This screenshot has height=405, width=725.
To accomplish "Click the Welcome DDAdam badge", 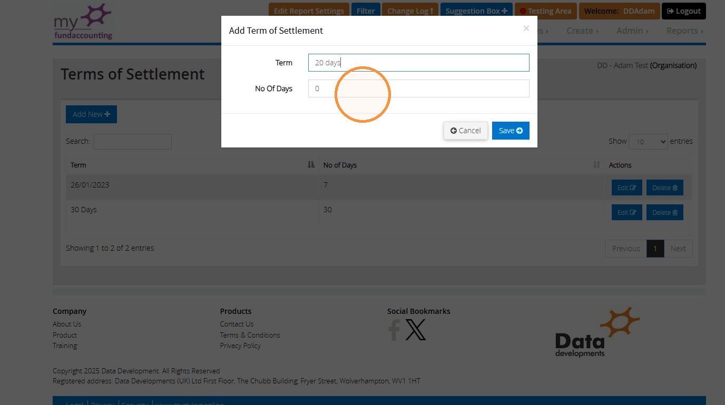I will tap(619, 11).
